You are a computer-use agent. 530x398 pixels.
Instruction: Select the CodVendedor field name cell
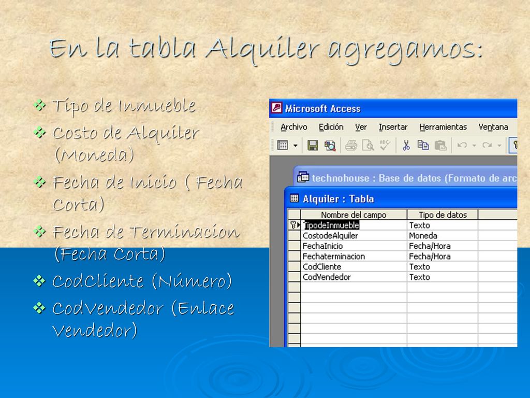[x=354, y=277]
